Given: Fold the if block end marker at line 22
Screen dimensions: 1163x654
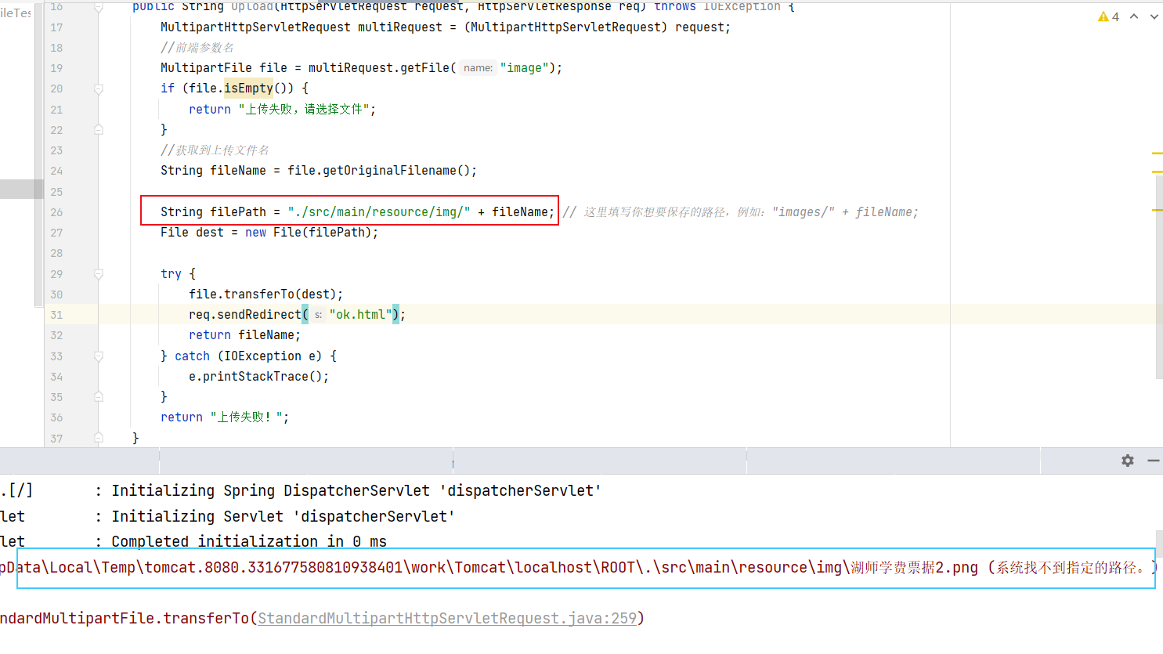Looking at the screenshot, I should pos(99,129).
